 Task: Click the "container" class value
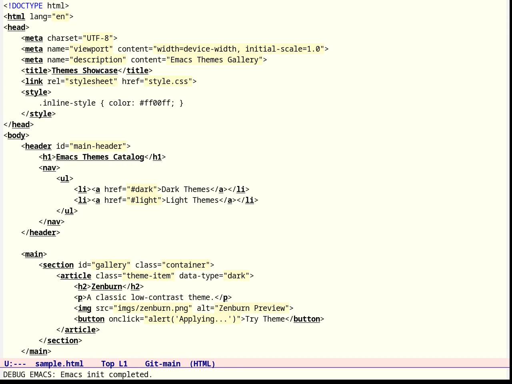tap(186, 265)
